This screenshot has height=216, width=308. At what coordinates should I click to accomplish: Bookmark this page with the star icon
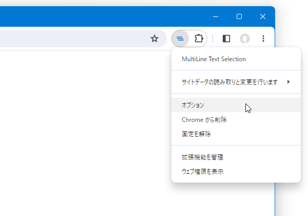tap(155, 39)
